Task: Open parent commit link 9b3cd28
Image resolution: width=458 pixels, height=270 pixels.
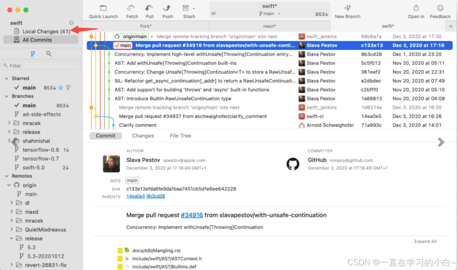Action: (156, 196)
